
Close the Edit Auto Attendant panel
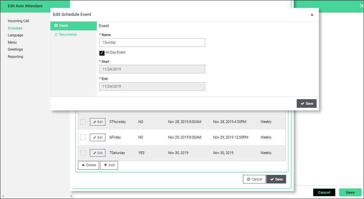point(361,6)
